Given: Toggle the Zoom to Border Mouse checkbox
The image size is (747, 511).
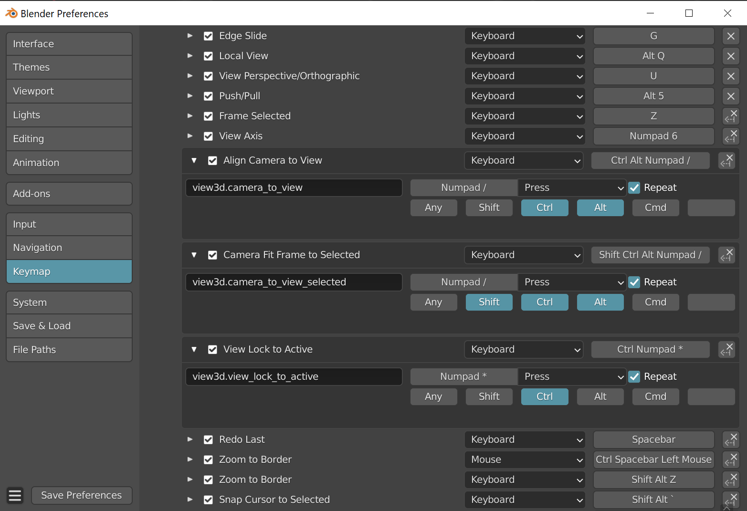Looking at the screenshot, I should 208,460.
